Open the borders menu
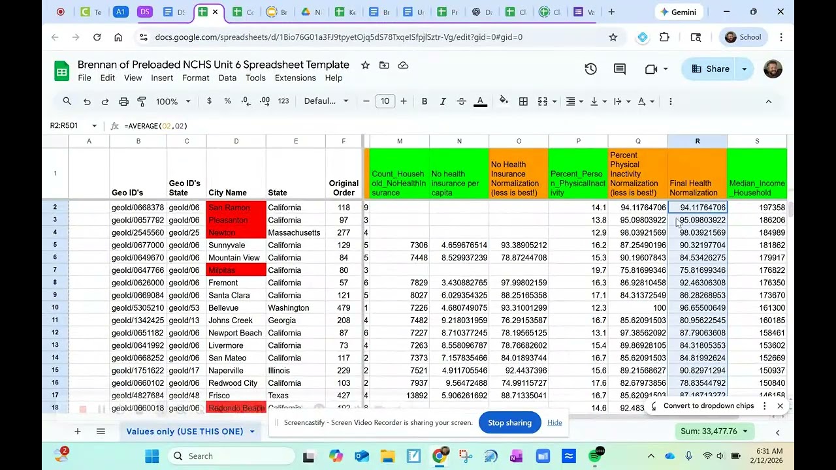The height and width of the screenshot is (470, 836). tap(523, 101)
